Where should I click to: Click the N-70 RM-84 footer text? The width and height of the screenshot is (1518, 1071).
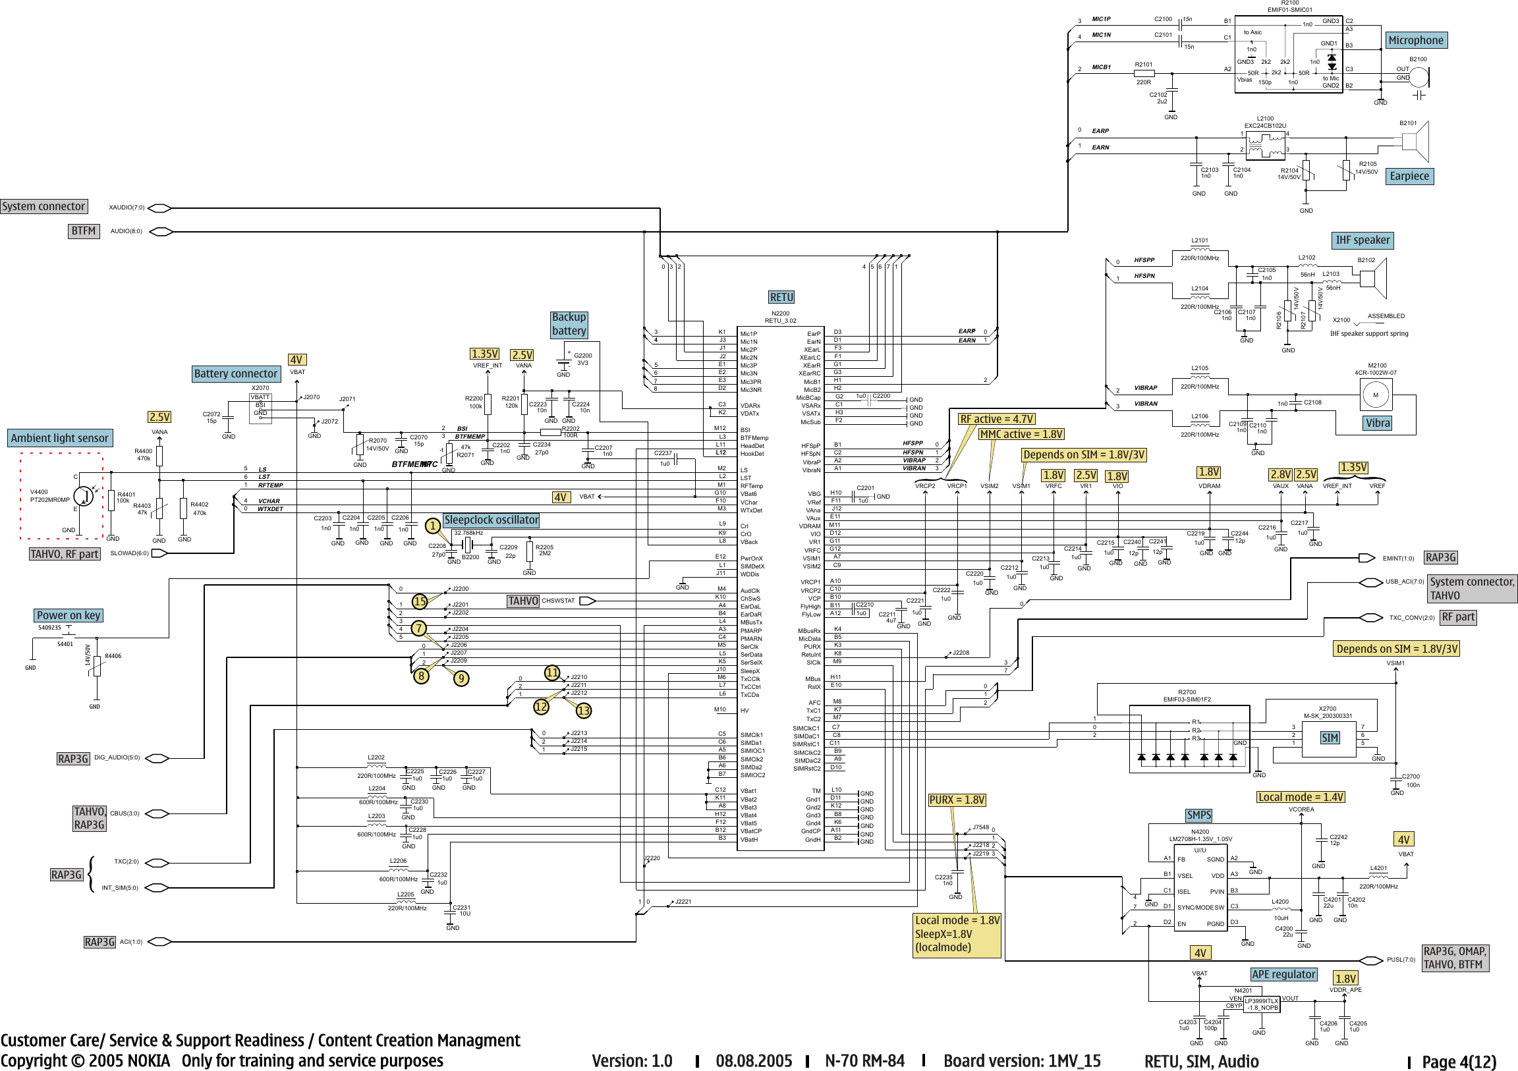point(864,1061)
